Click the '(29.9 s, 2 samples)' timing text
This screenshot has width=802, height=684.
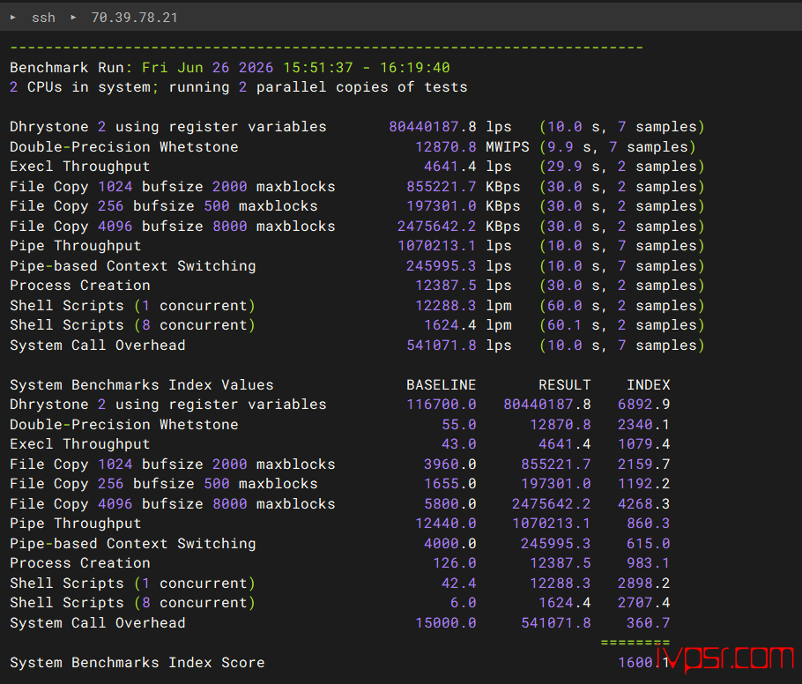[x=622, y=167]
